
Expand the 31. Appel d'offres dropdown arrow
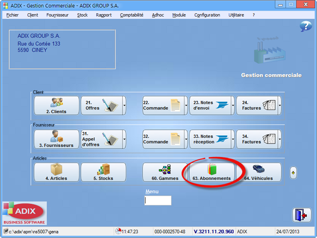124,139
